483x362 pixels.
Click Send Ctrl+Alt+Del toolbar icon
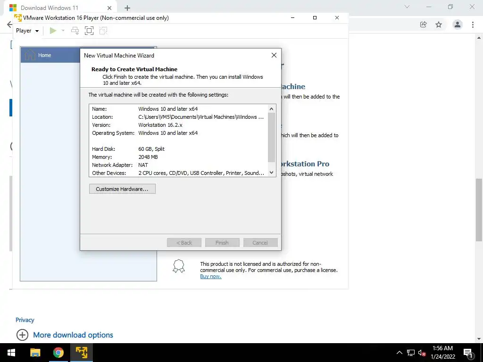75,31
